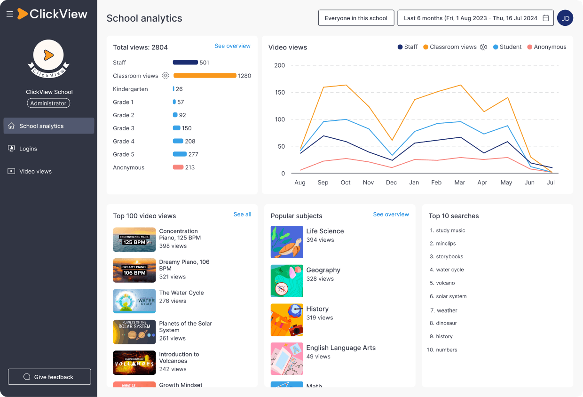Toggle Classroom views series in legend
583x397 pixels.
tap(450, 47)
